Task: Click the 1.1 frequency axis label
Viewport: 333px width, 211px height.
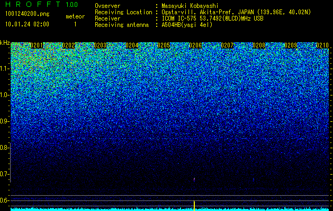Action: (x=4, y=69)
